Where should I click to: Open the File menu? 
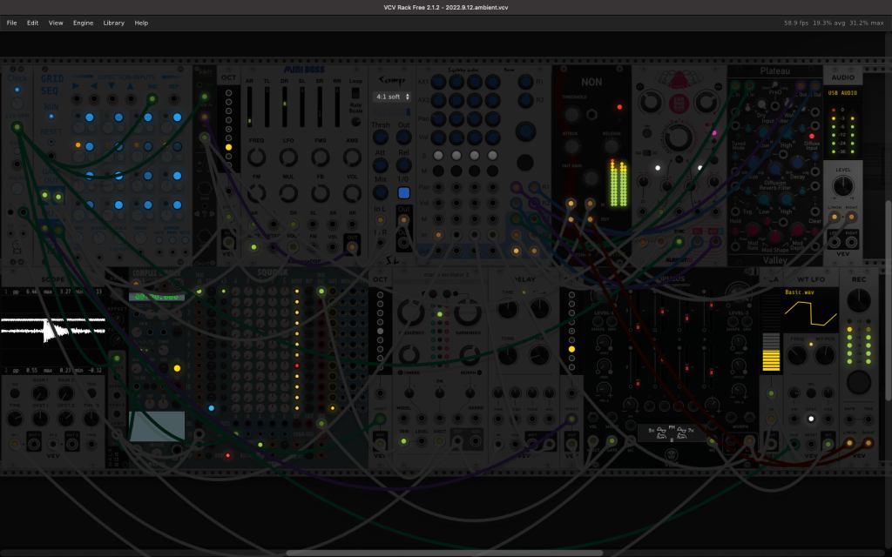tap(11, 23)
